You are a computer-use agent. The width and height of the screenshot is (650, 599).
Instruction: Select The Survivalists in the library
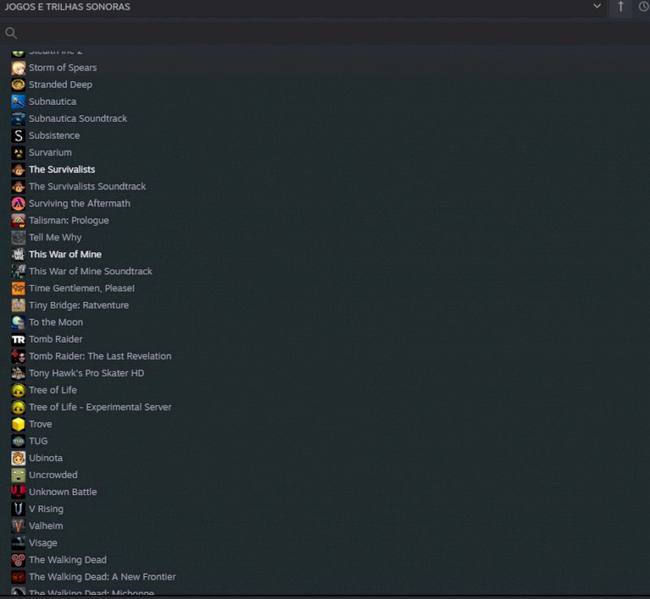pos(62,170)
